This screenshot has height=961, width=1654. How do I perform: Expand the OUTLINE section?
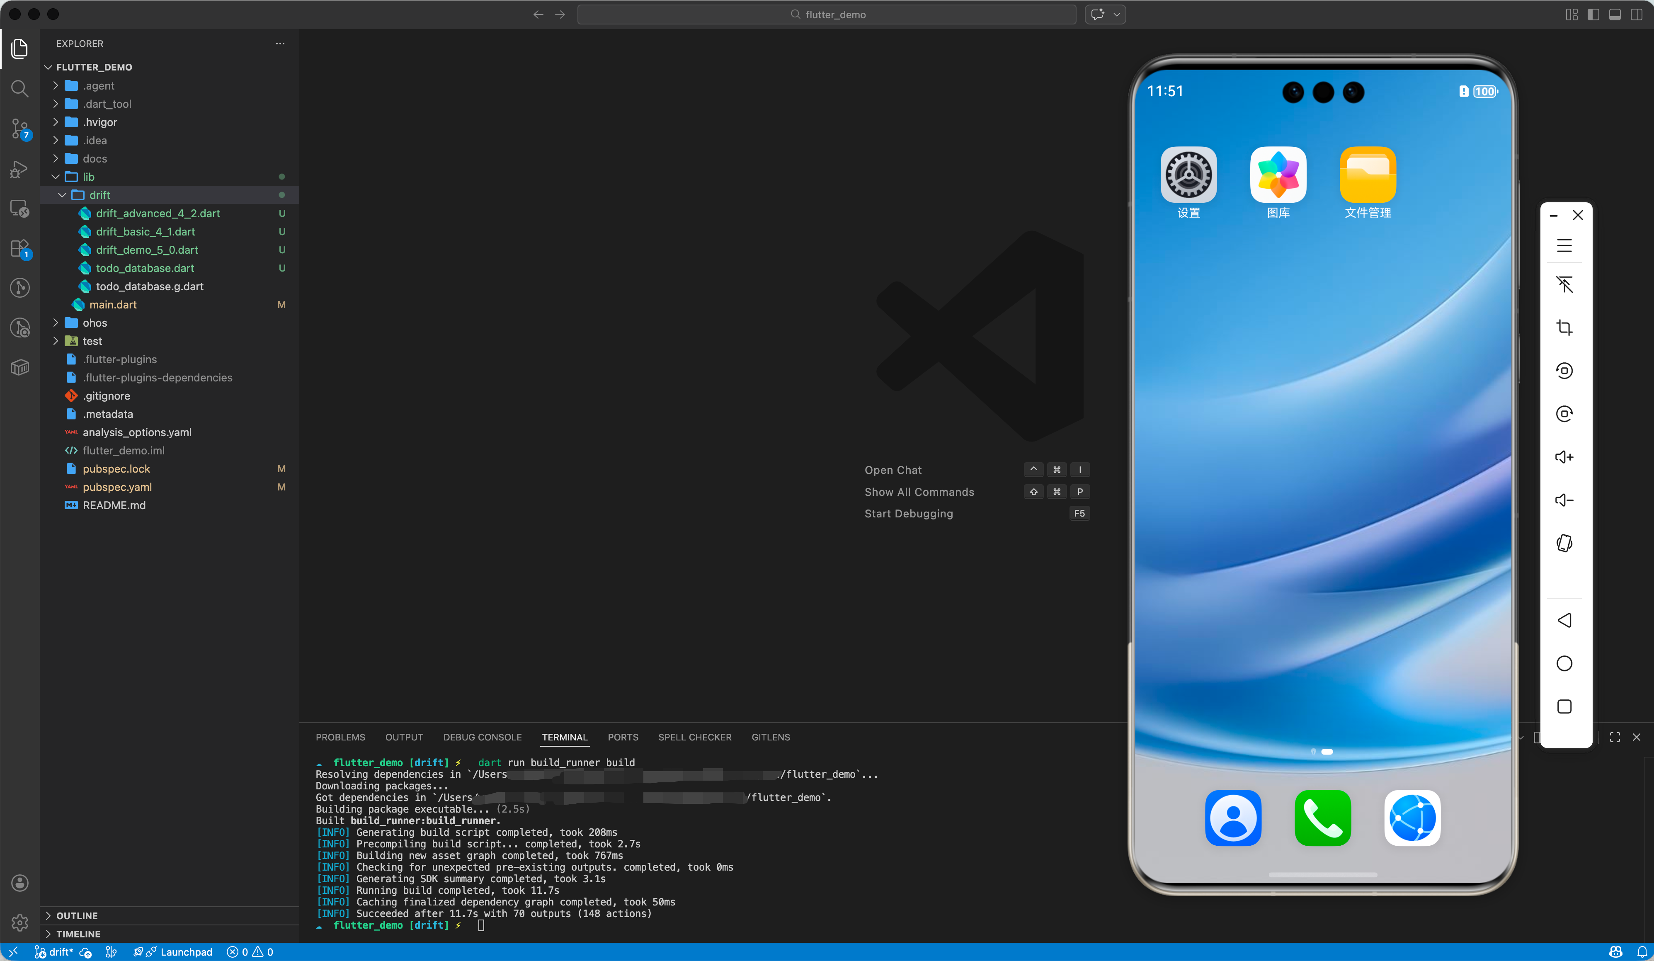pyautogui.click(x=77, y=916)
